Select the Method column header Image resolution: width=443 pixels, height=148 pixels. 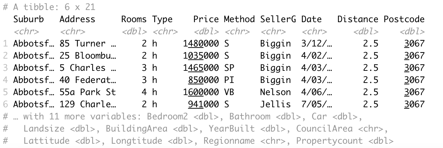click(239, 19)
